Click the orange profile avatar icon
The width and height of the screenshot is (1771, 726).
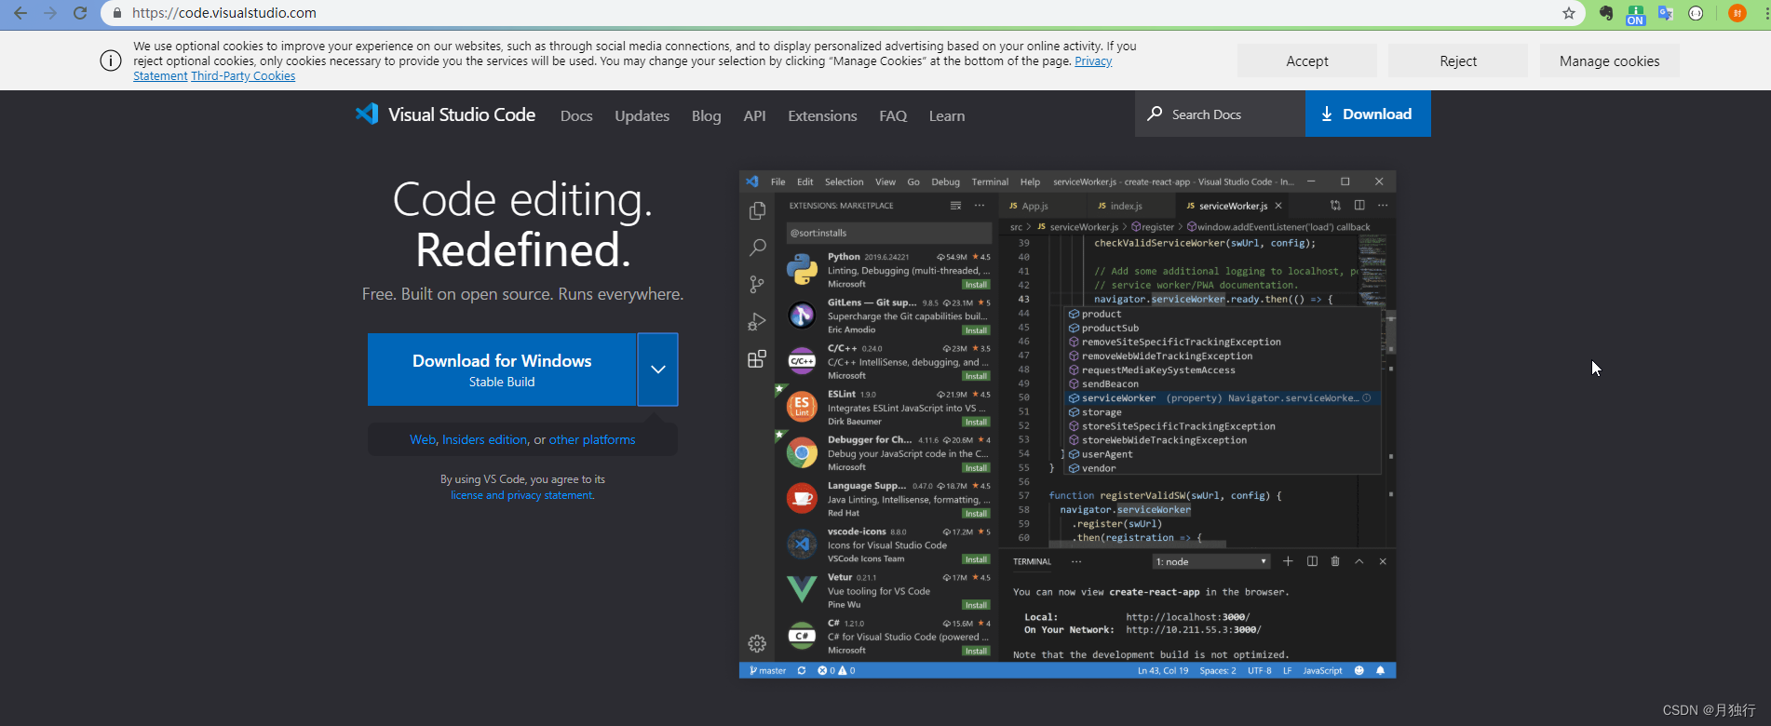click(1737, 13)
